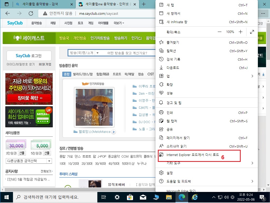Screen dimensions: 270x203
Task: Expand the More tools (기타 도구) submenu
Action: pyautogui.click(x=206, y=163)
